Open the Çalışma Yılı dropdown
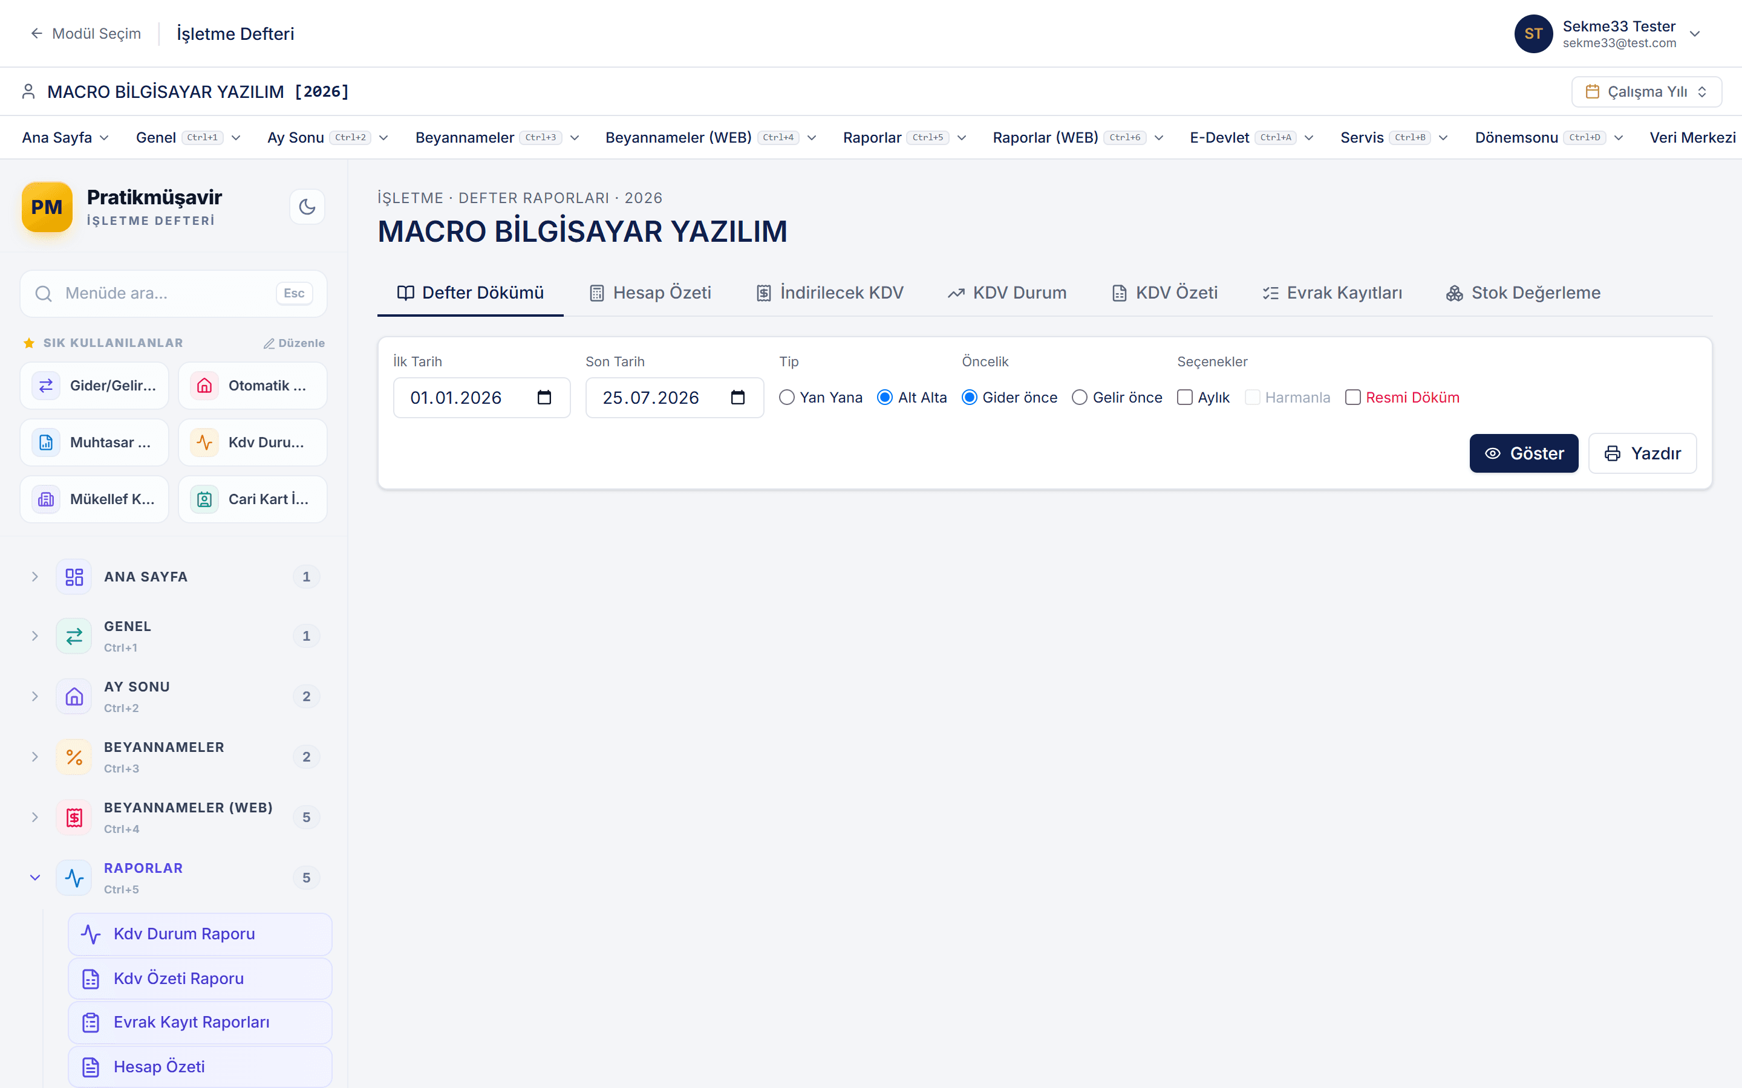The image size is (1742, 1088). 1646,91
